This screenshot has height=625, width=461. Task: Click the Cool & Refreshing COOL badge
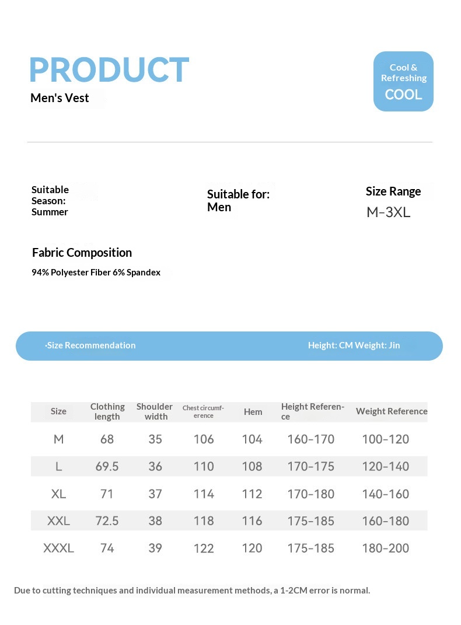click(x=403, y=81)
